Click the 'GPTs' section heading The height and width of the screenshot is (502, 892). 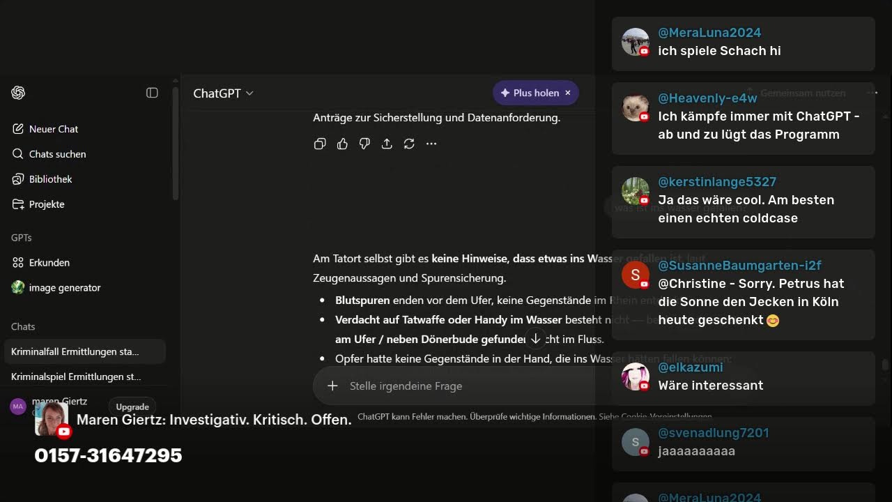22,238
